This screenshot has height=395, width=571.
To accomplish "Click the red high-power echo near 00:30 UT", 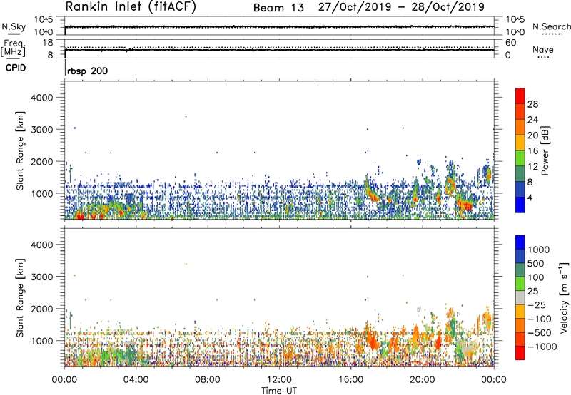I will [x=79, y=217].
